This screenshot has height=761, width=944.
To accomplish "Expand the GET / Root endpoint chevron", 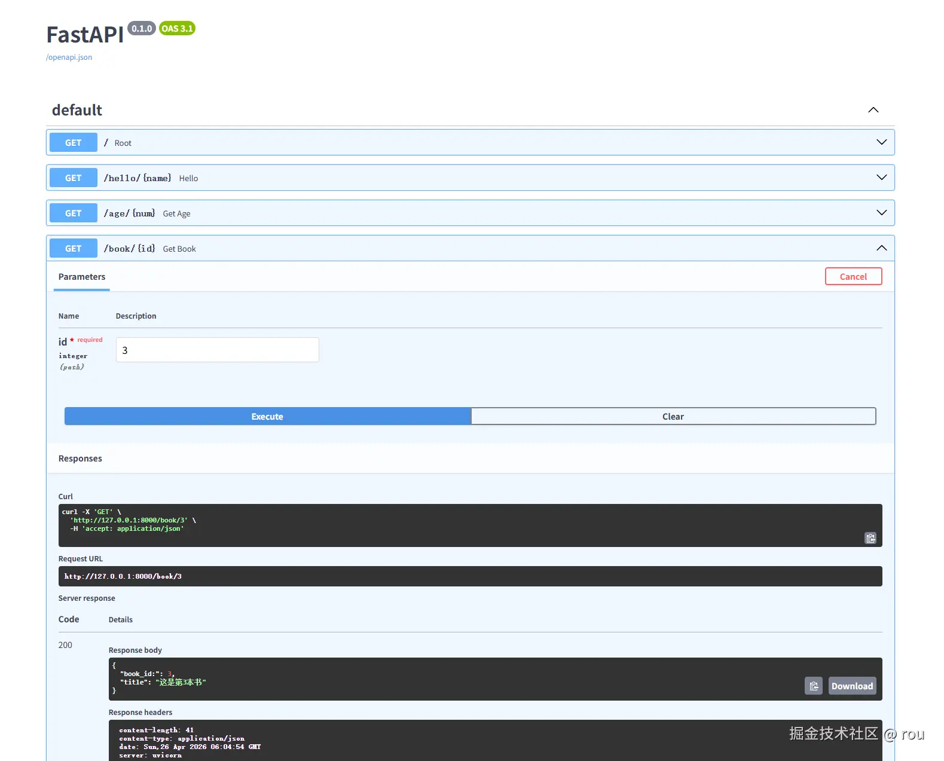I will [881, 142].
